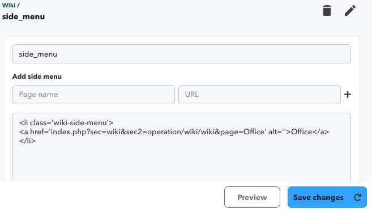372x213 pixels.
Task: Focus the side_menu page title field
Action: [182, 54]
